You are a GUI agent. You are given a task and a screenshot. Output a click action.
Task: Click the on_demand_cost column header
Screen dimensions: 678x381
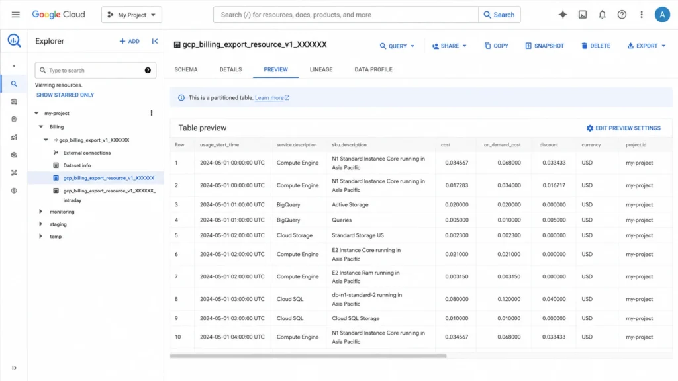point(502,145)
